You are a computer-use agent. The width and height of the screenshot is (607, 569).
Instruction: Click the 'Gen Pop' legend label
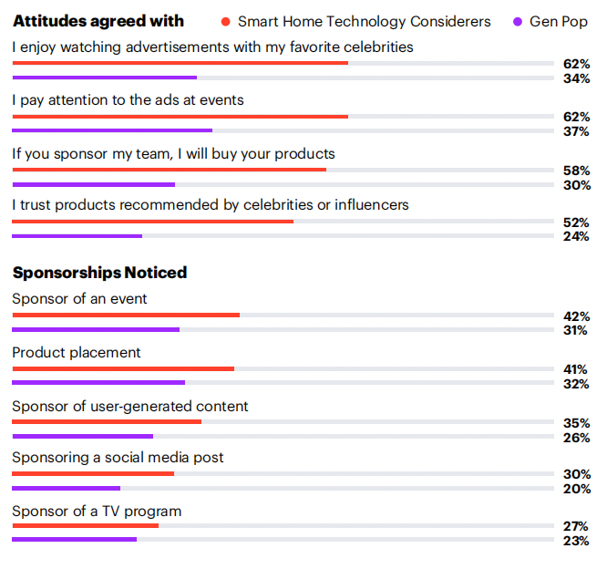(558, 22)
